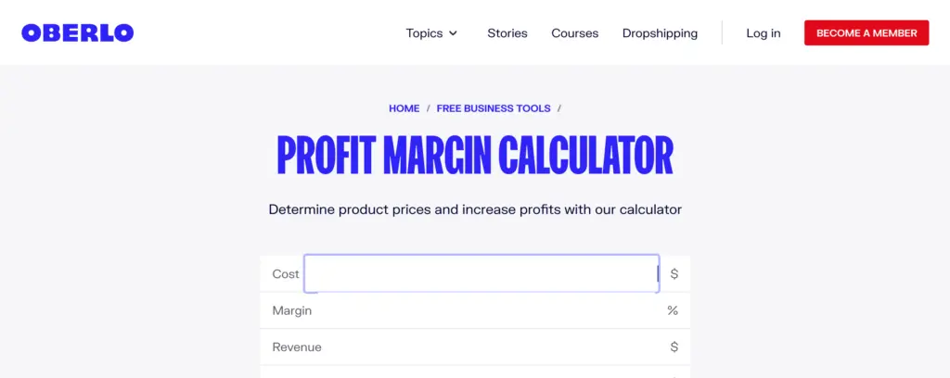Viewport: 950px width, 378px height.
Task: Click the Oberlo logo
Action: coord(78,33)
